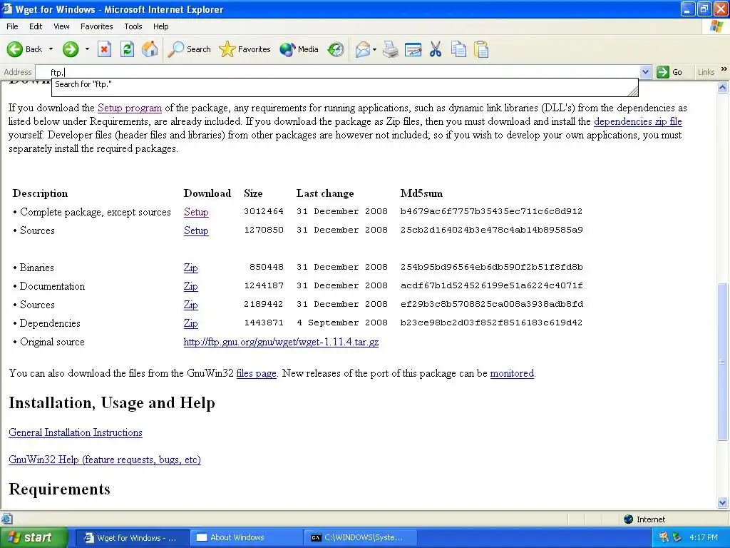
Task: Click md5sum b4679ac6f7757b35435ec711c6c8d912 text
Action: coord(491,211)
